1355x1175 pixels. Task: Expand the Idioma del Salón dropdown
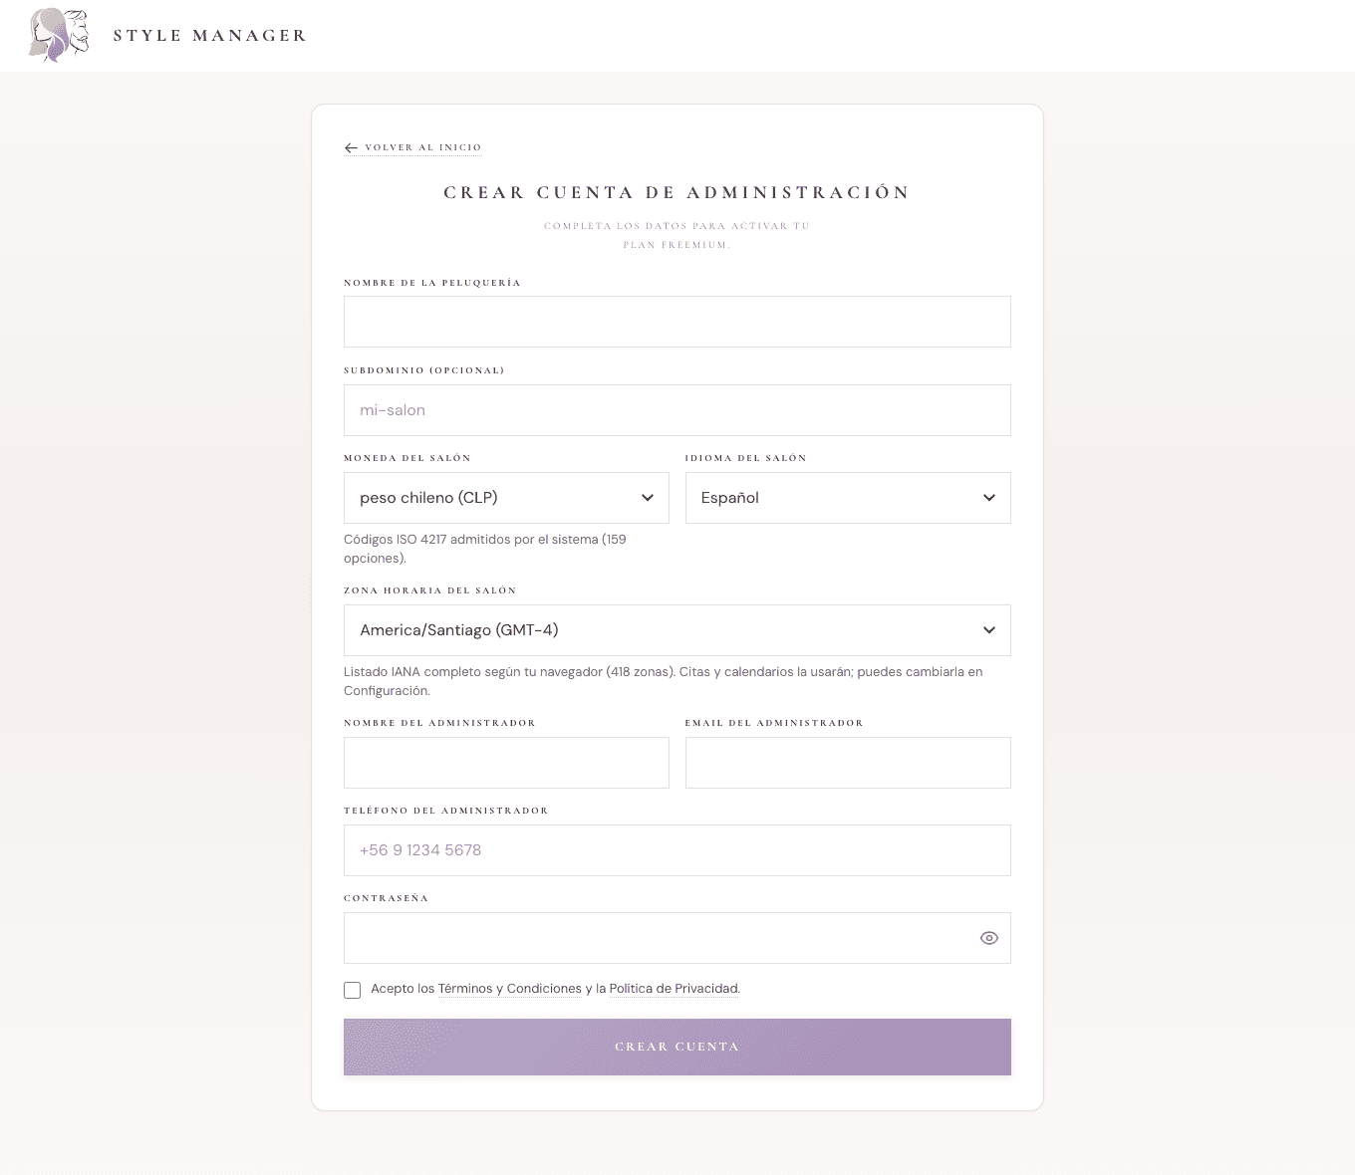(x=847, y=498)
